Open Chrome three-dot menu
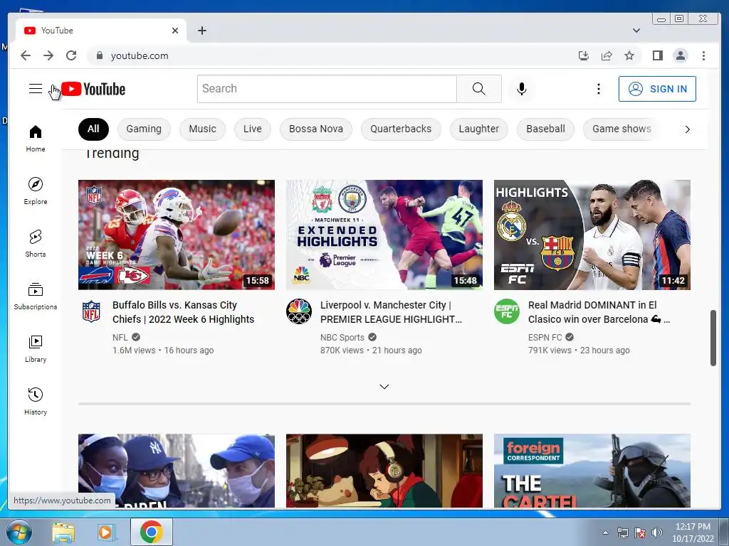Image resolution: width=729 pixels, height=546 pixels. [x=703, y=55]
